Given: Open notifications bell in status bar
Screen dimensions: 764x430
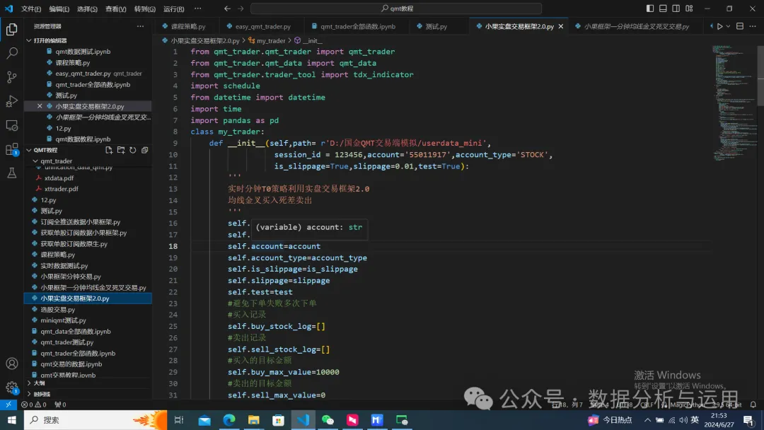Looking at the screenshot, I should tap(753, 405).
